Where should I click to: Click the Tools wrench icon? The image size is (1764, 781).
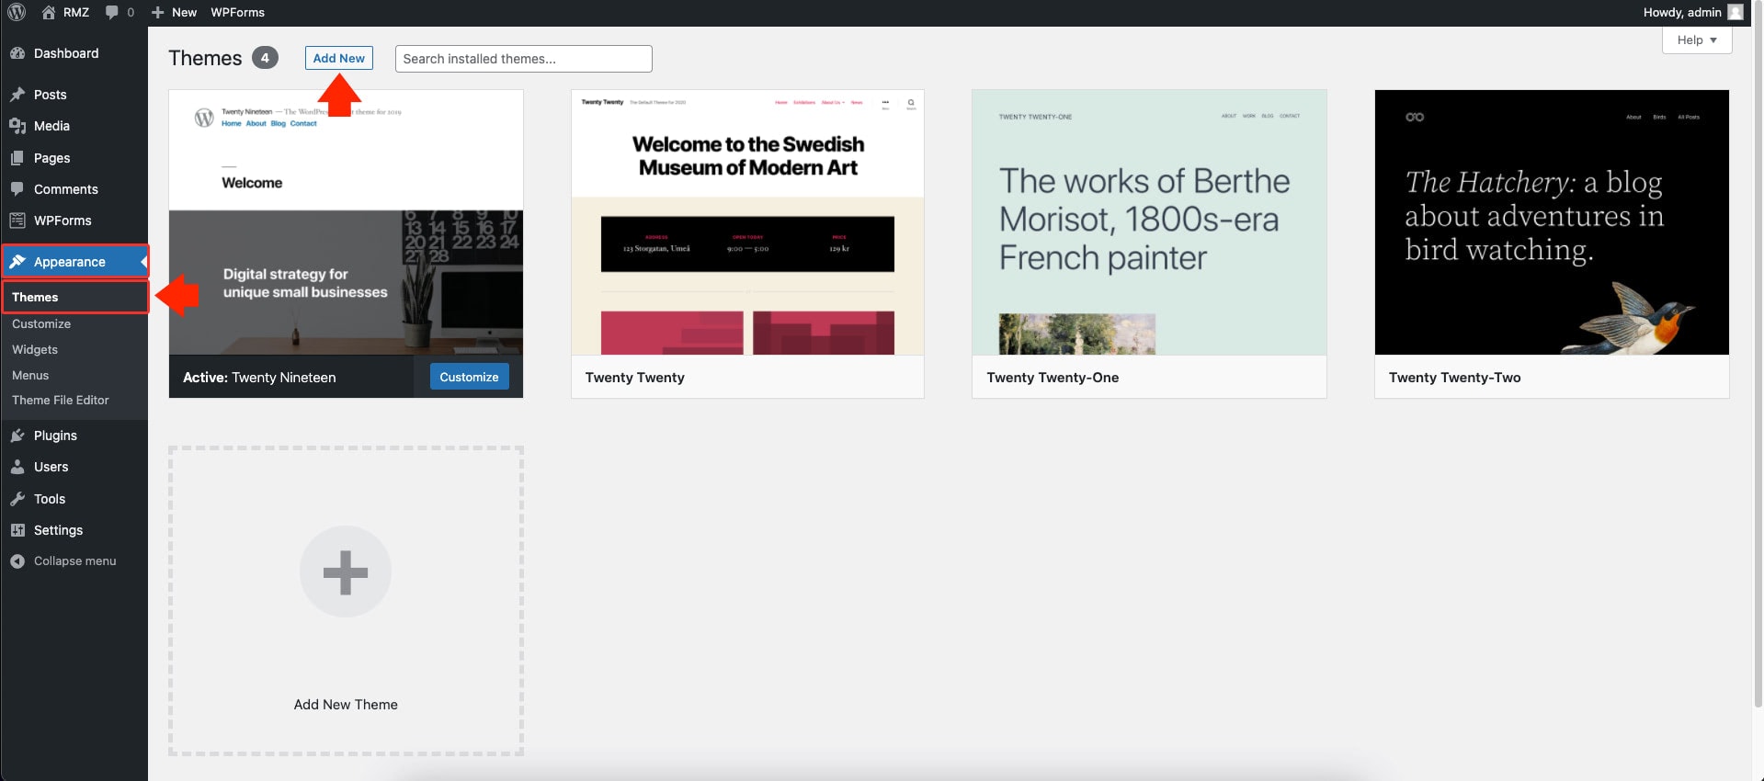[x=17, y=499]
